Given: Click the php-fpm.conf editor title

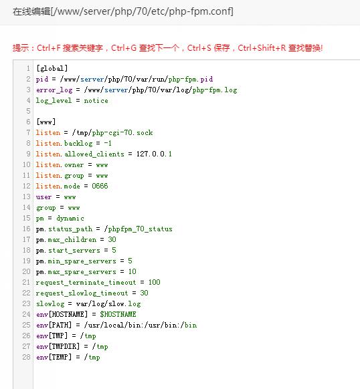Looking at the screenshot, I should [x=123, y=11].
